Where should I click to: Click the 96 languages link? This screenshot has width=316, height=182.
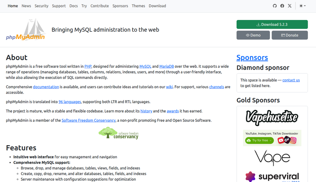pos(70,101)
